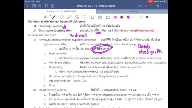Tap red '(direct hyperbilirubinemia)' text
This screenshot has height=108, width=192.
pos(137,31)
